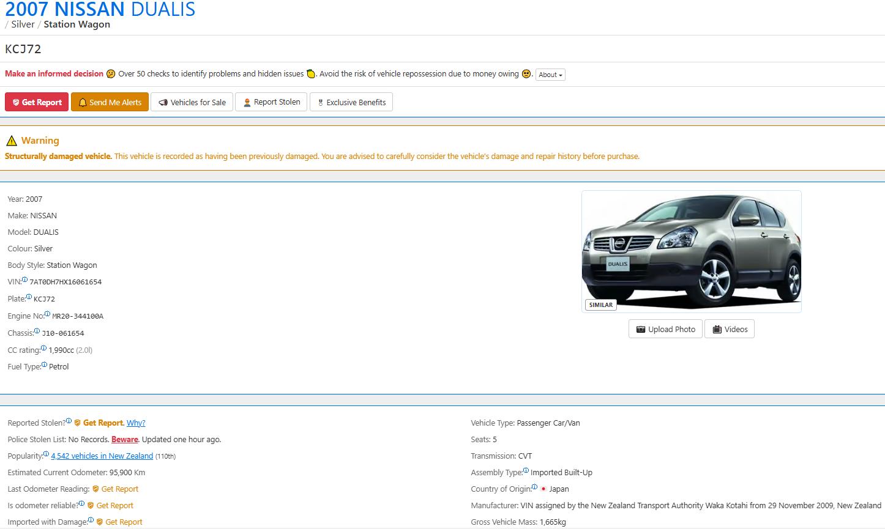Click the info icon next to Engine No
This screenshot has width=885, height=529.
(x=48, y=314)
